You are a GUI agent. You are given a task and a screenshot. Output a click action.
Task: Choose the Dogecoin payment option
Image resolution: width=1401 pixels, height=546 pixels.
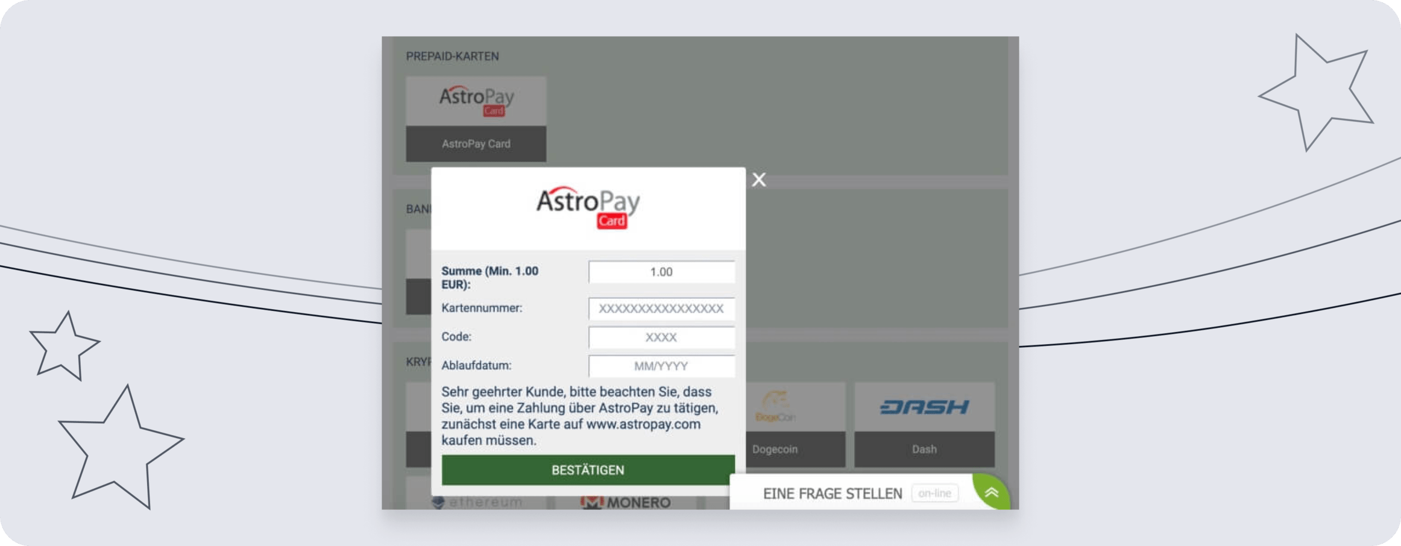[795, 425]
